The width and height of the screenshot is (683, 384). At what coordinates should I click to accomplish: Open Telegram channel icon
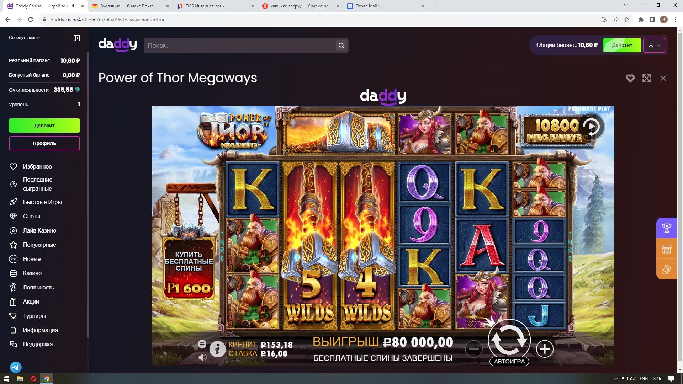(x=16, y=367)
